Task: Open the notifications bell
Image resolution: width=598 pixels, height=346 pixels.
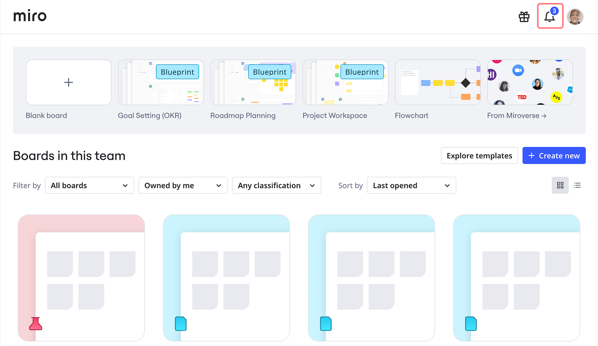Action: pyautogui.click(x=550, y=16)
